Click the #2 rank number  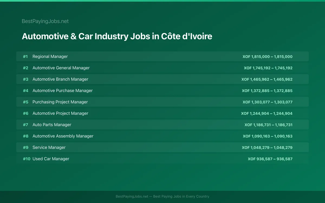click(x=25, y=68)
